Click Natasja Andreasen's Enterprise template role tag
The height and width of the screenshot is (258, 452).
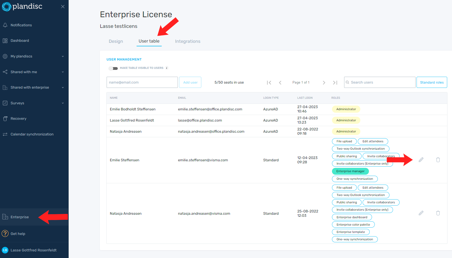(x=351, y=232)
